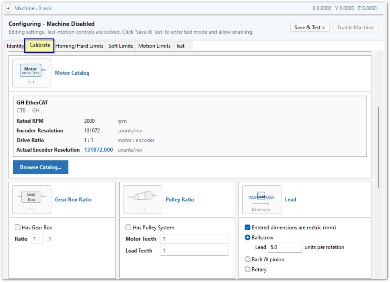Viewport: 390px width, 282px height.
Task: Click the GH EtherCAT motor name
Action: coord(32,102)
